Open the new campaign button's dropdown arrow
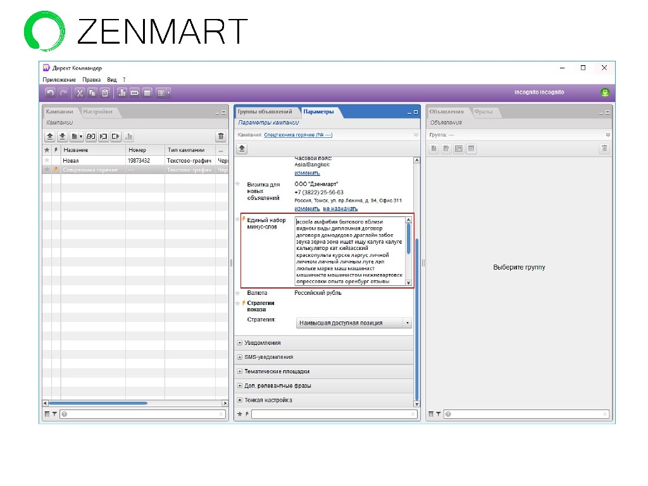This screenshot has height=486, width=648. coord(81,137)
